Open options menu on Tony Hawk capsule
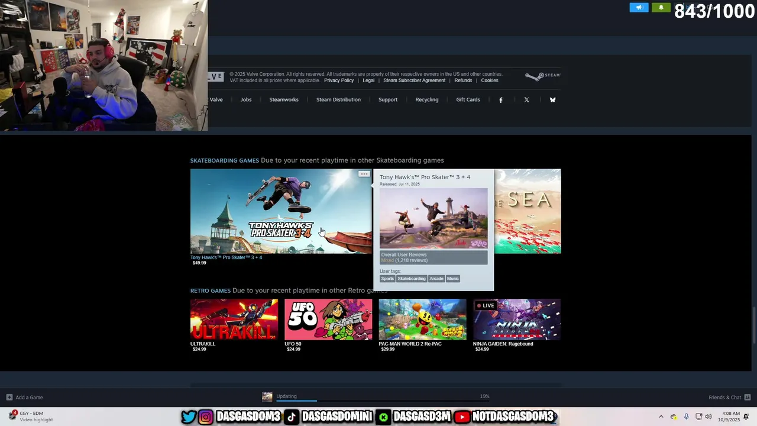The width and height of the screenshot is (757, 426). pyautogui.click(x=364, y=174)
